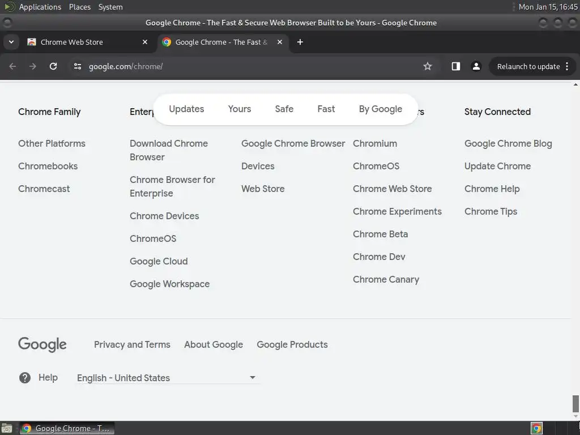Click the page vertical scrollbar thumb
The image size is (580, 435).
point(575,403)
